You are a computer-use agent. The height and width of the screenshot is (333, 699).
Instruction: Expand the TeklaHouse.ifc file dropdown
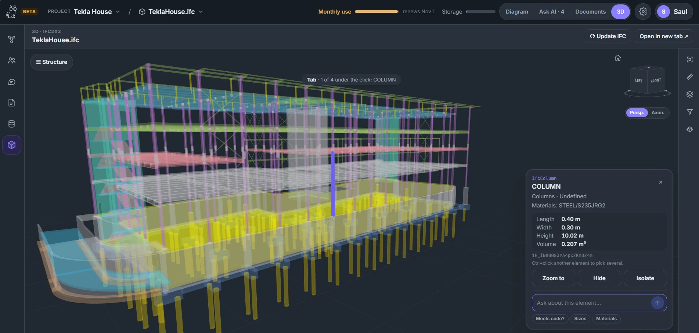171,12
